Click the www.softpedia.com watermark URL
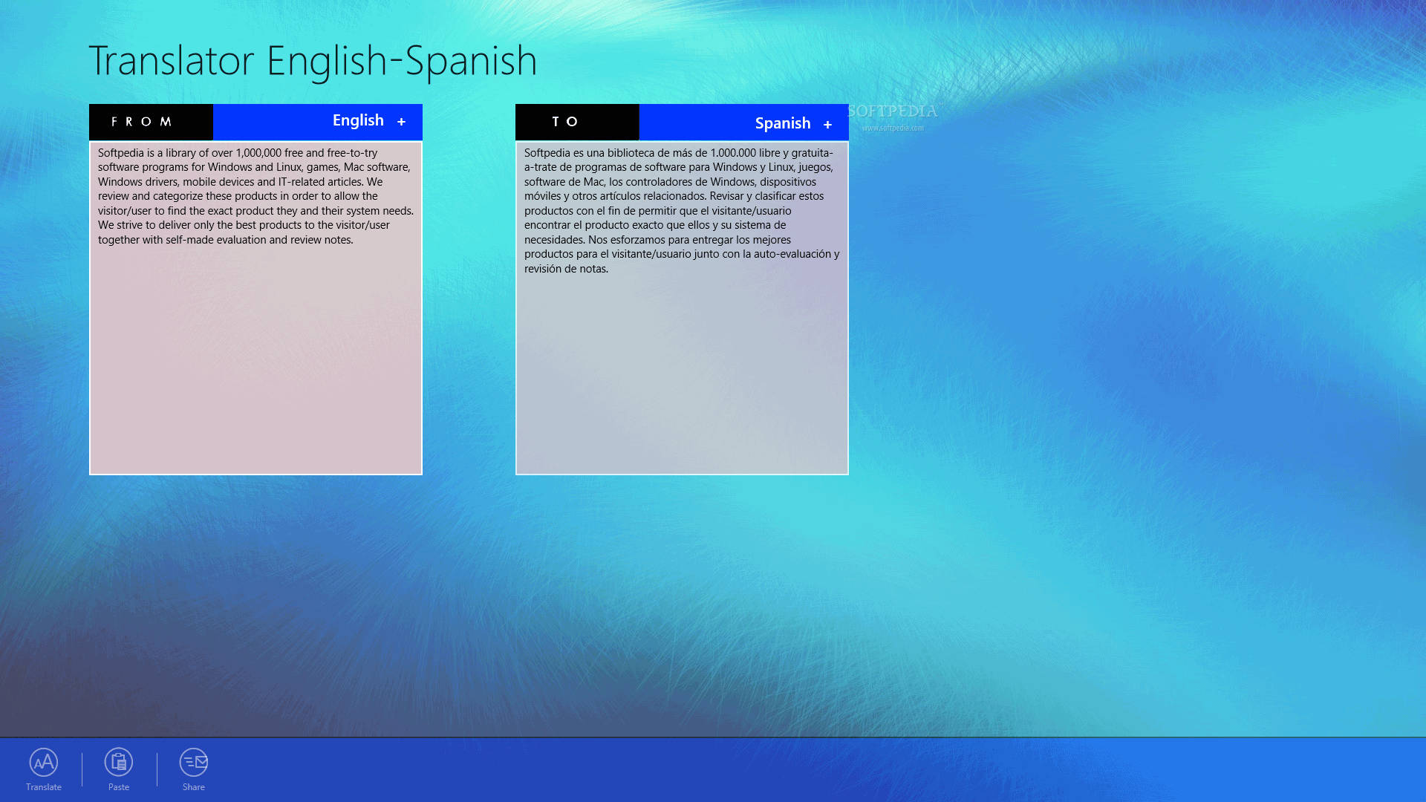 (893, 128)
